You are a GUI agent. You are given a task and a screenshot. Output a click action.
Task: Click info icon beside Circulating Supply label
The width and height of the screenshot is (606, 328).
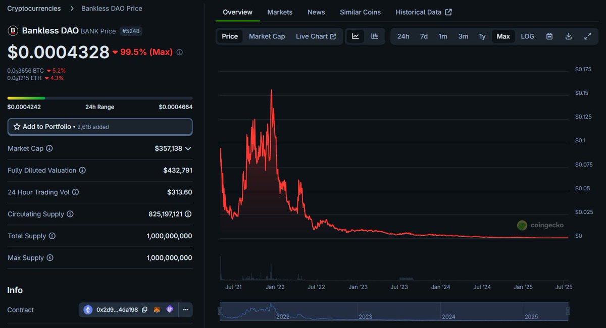70,214
